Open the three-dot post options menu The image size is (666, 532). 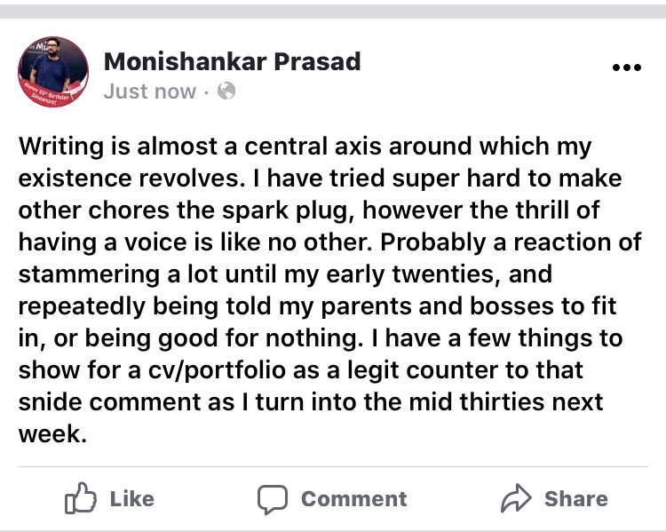[x=626, y=67]
